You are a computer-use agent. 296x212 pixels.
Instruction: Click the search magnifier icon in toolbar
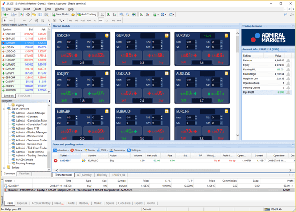tap(285, 14)
